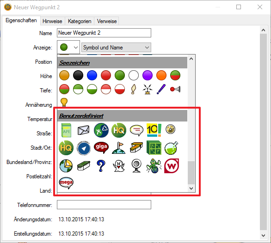Image resolution: width=271 pixels, height=243 pixels.
Task: Click the Telefonnummer input field
Action: tap(104, 205)
